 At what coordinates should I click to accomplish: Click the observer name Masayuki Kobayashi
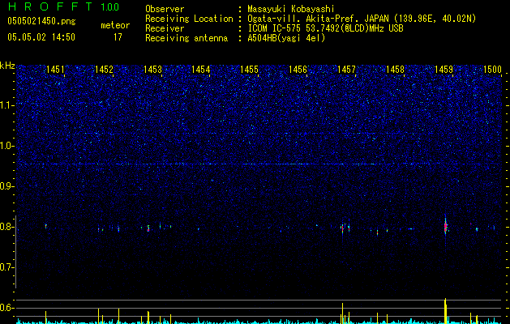pyautogui.click(x=291, y=9)
